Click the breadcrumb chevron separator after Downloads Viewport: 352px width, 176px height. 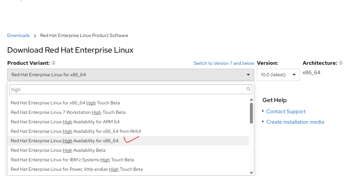tap(35, 36)
